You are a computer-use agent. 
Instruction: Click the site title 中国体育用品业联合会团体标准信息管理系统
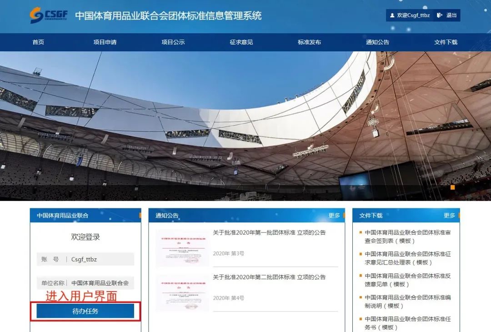(168, 15)
